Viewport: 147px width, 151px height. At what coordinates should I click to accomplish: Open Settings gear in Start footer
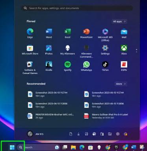click(118, 134)
